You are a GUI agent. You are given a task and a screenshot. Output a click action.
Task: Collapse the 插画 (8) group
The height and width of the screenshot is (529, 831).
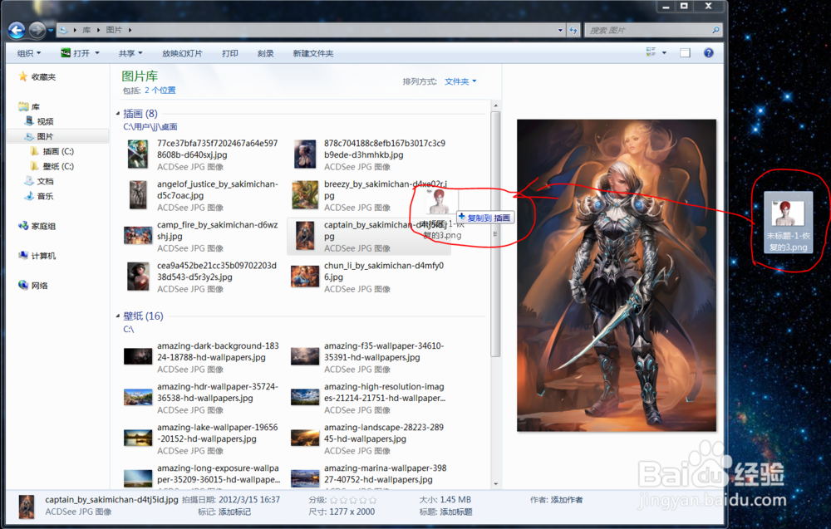[x=118, y=113]
